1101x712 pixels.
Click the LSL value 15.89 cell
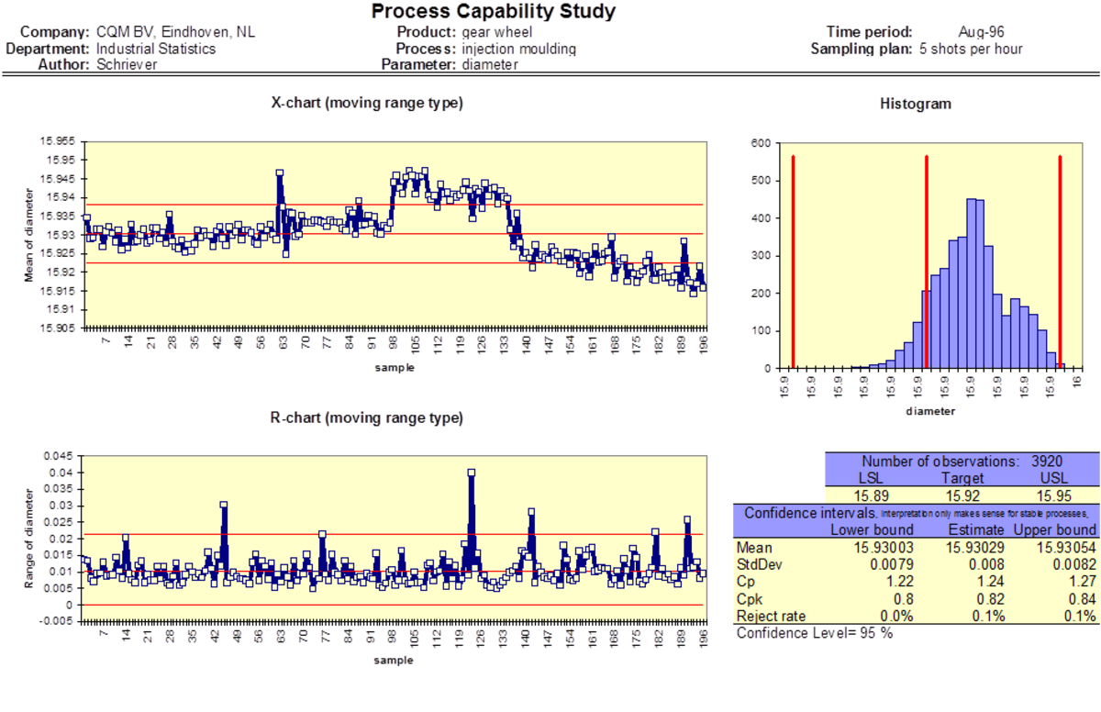870,495
